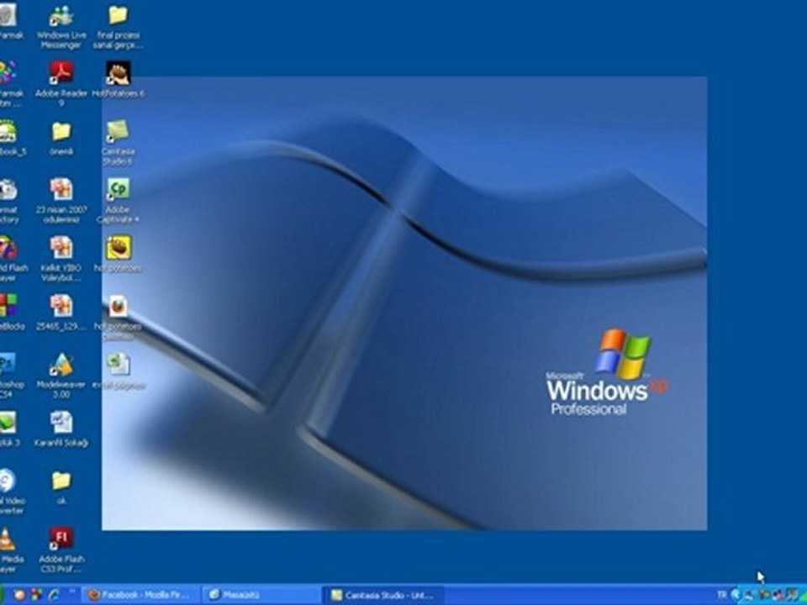
Task: Select the Firefox hot potatoes page file
Action: tap(118, 318)
